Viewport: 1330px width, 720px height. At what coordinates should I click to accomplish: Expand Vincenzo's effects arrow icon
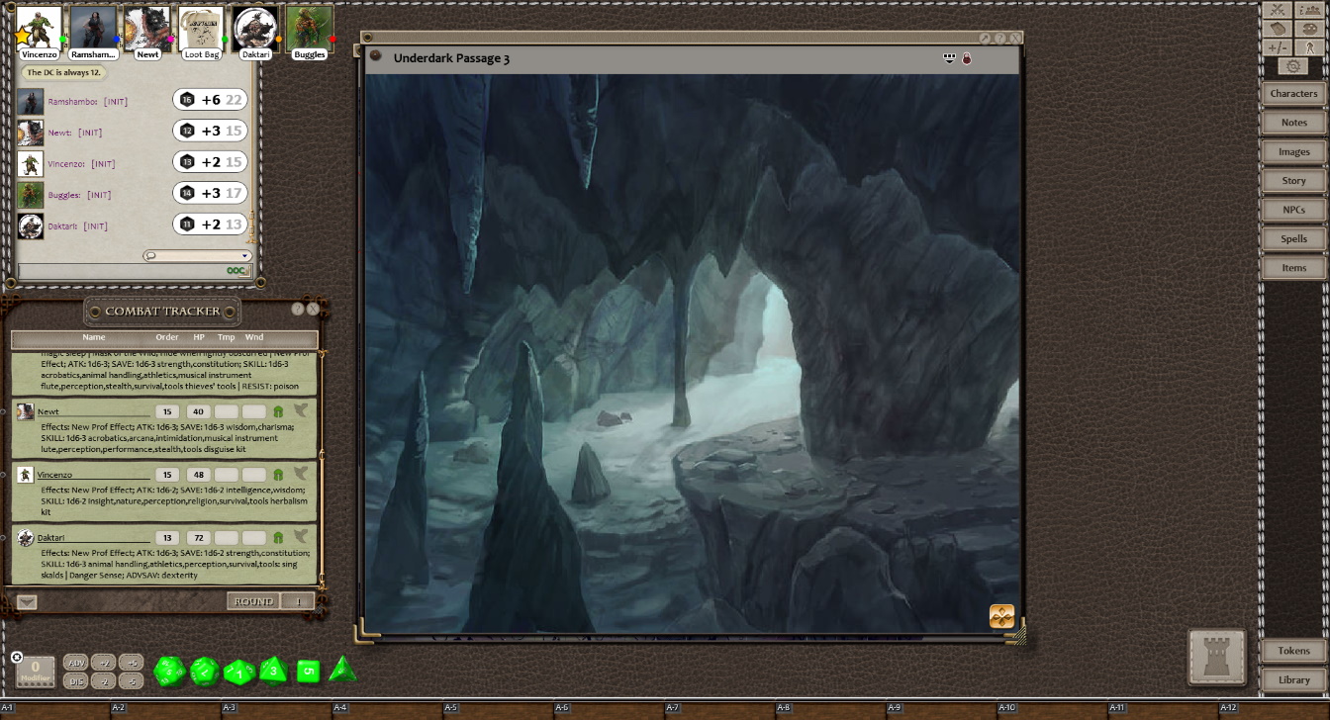pyautogui.click(x=301, y=474)
